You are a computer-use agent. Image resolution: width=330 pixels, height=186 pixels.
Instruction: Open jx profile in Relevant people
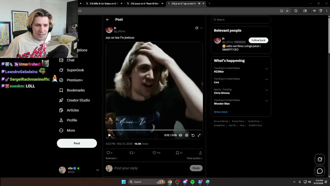pos(223,38)
